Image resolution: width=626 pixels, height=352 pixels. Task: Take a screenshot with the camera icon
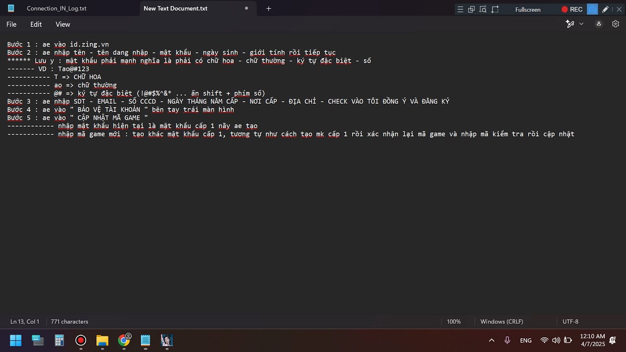(592, 9)
